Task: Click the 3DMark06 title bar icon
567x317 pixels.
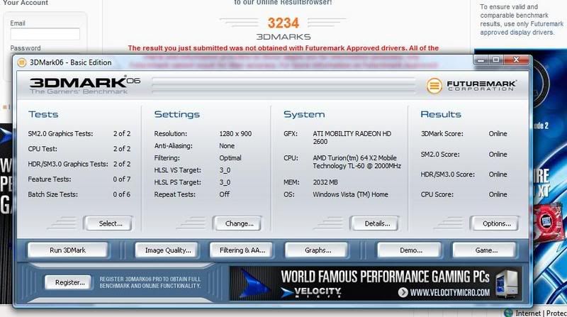Action: coord(22,62)
